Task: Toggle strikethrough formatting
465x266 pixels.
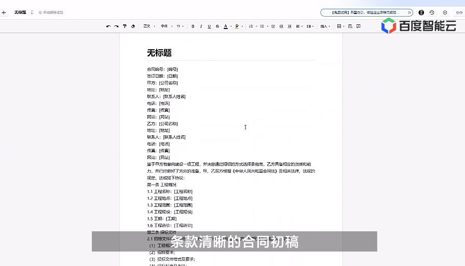Action: click(217, 26)
